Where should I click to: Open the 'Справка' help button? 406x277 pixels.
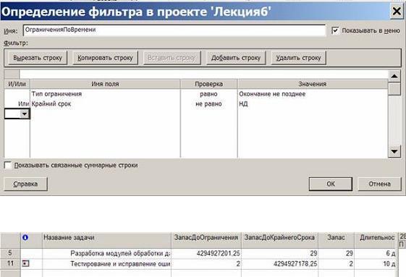pos(25,184)
